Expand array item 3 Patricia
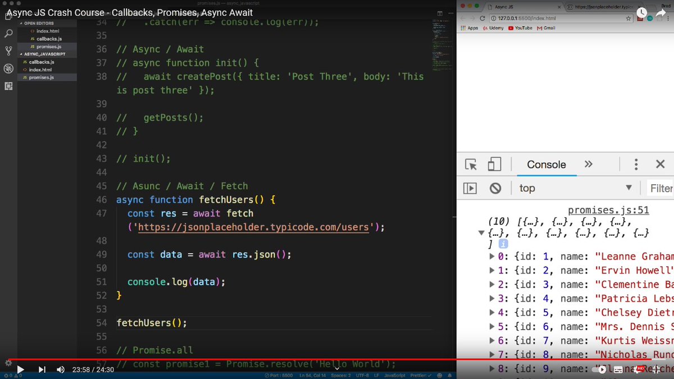Screen dimensions: 674x379 [x=493, y=299]
